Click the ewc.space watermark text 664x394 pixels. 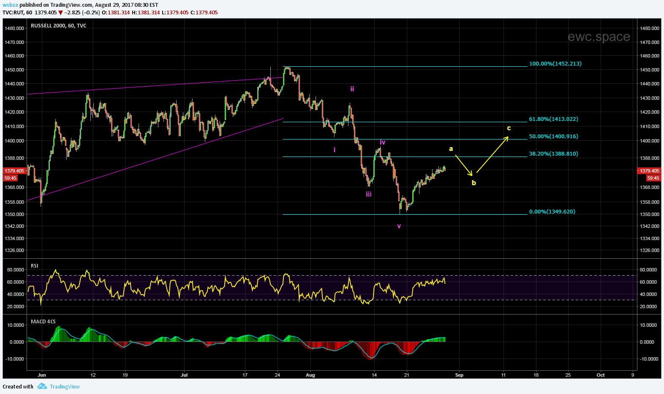tap(599, 37)
